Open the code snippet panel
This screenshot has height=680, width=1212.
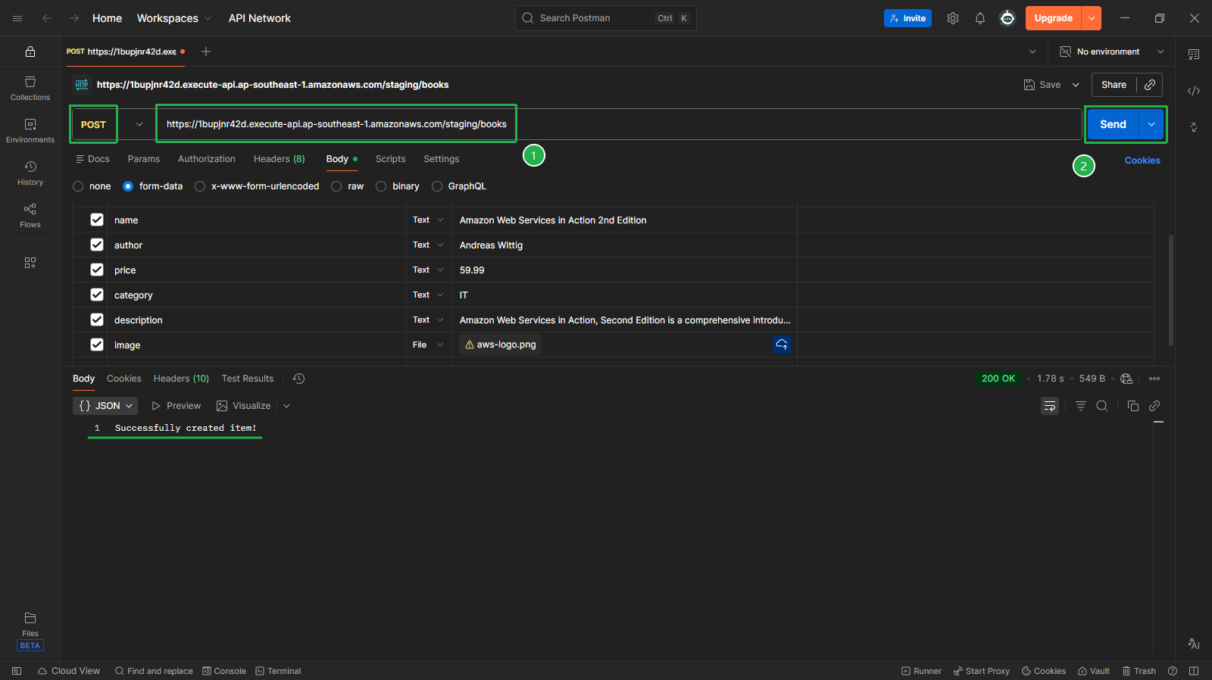(1194, 91)
